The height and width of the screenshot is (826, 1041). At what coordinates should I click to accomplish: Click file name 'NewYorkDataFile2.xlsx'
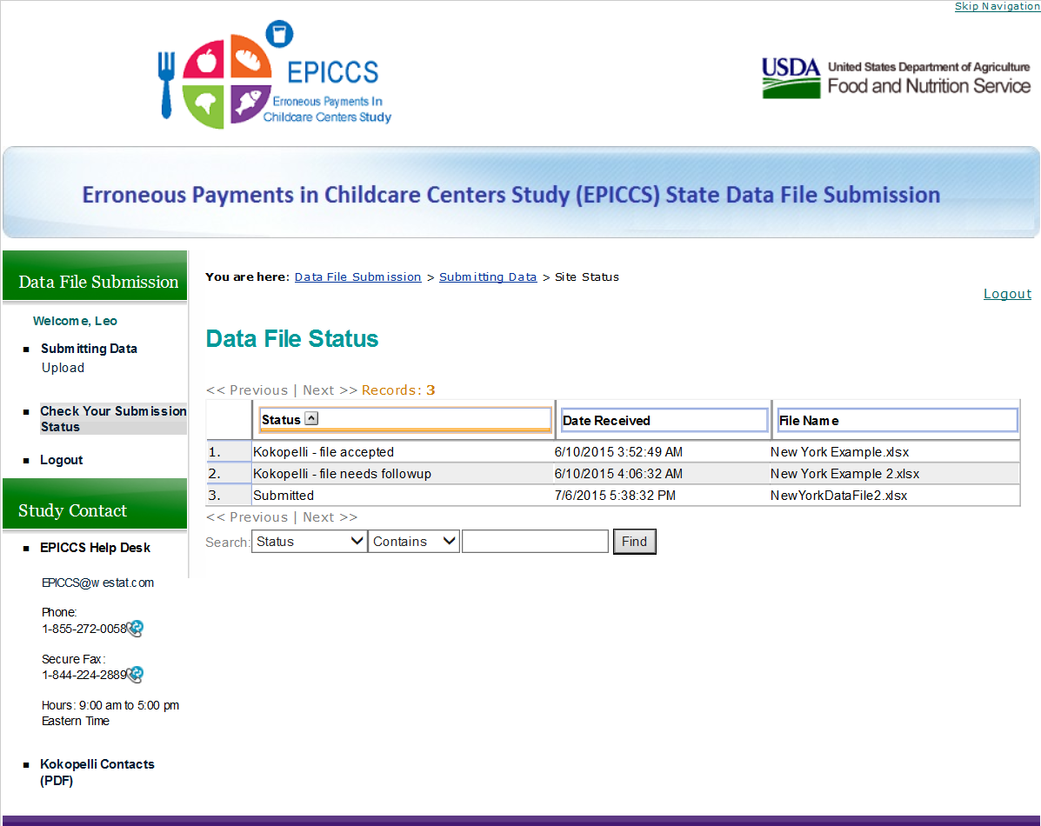point(838,496)
